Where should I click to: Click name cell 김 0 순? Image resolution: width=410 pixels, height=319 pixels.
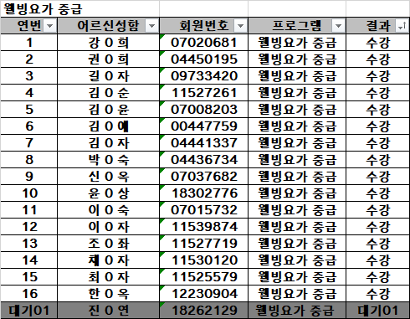click(109, 93)
